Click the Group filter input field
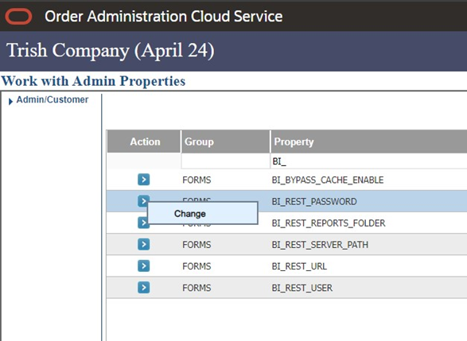Screen dimensions: 467x341 pyautogui.click(x=225, y=161)
